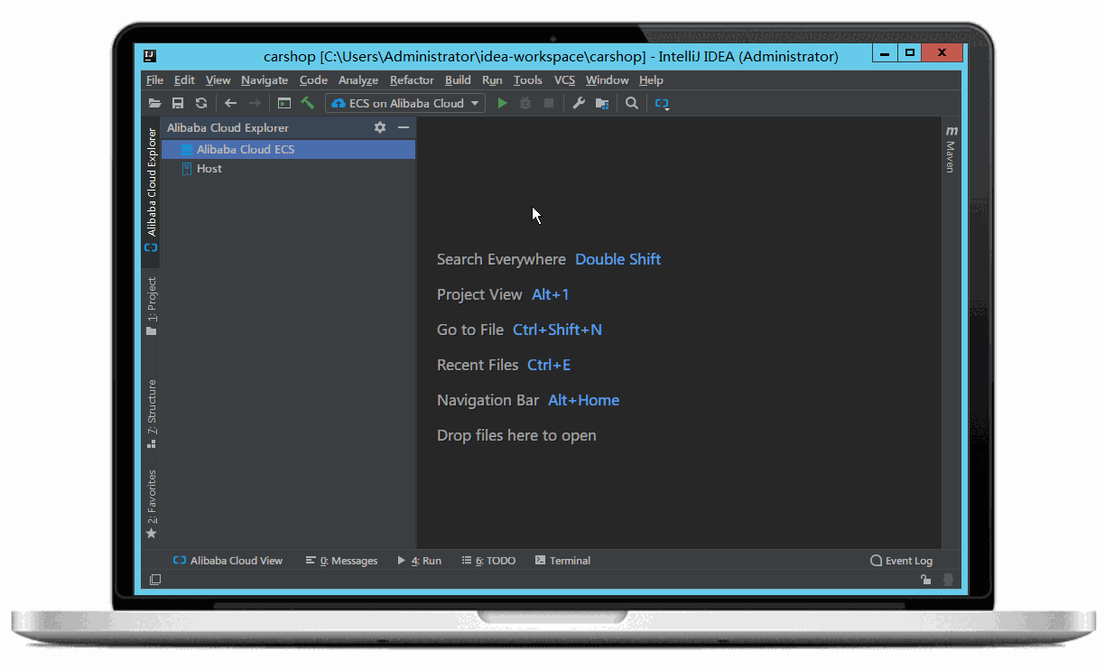Open the Refactor menu
1105x670 pixels.
pos(412,80)
